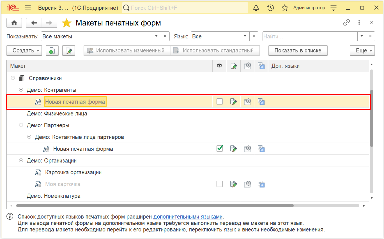Click edit icon in Моя карточка row
The height and width of the screenshot is (239, 384).
(233, 184)
